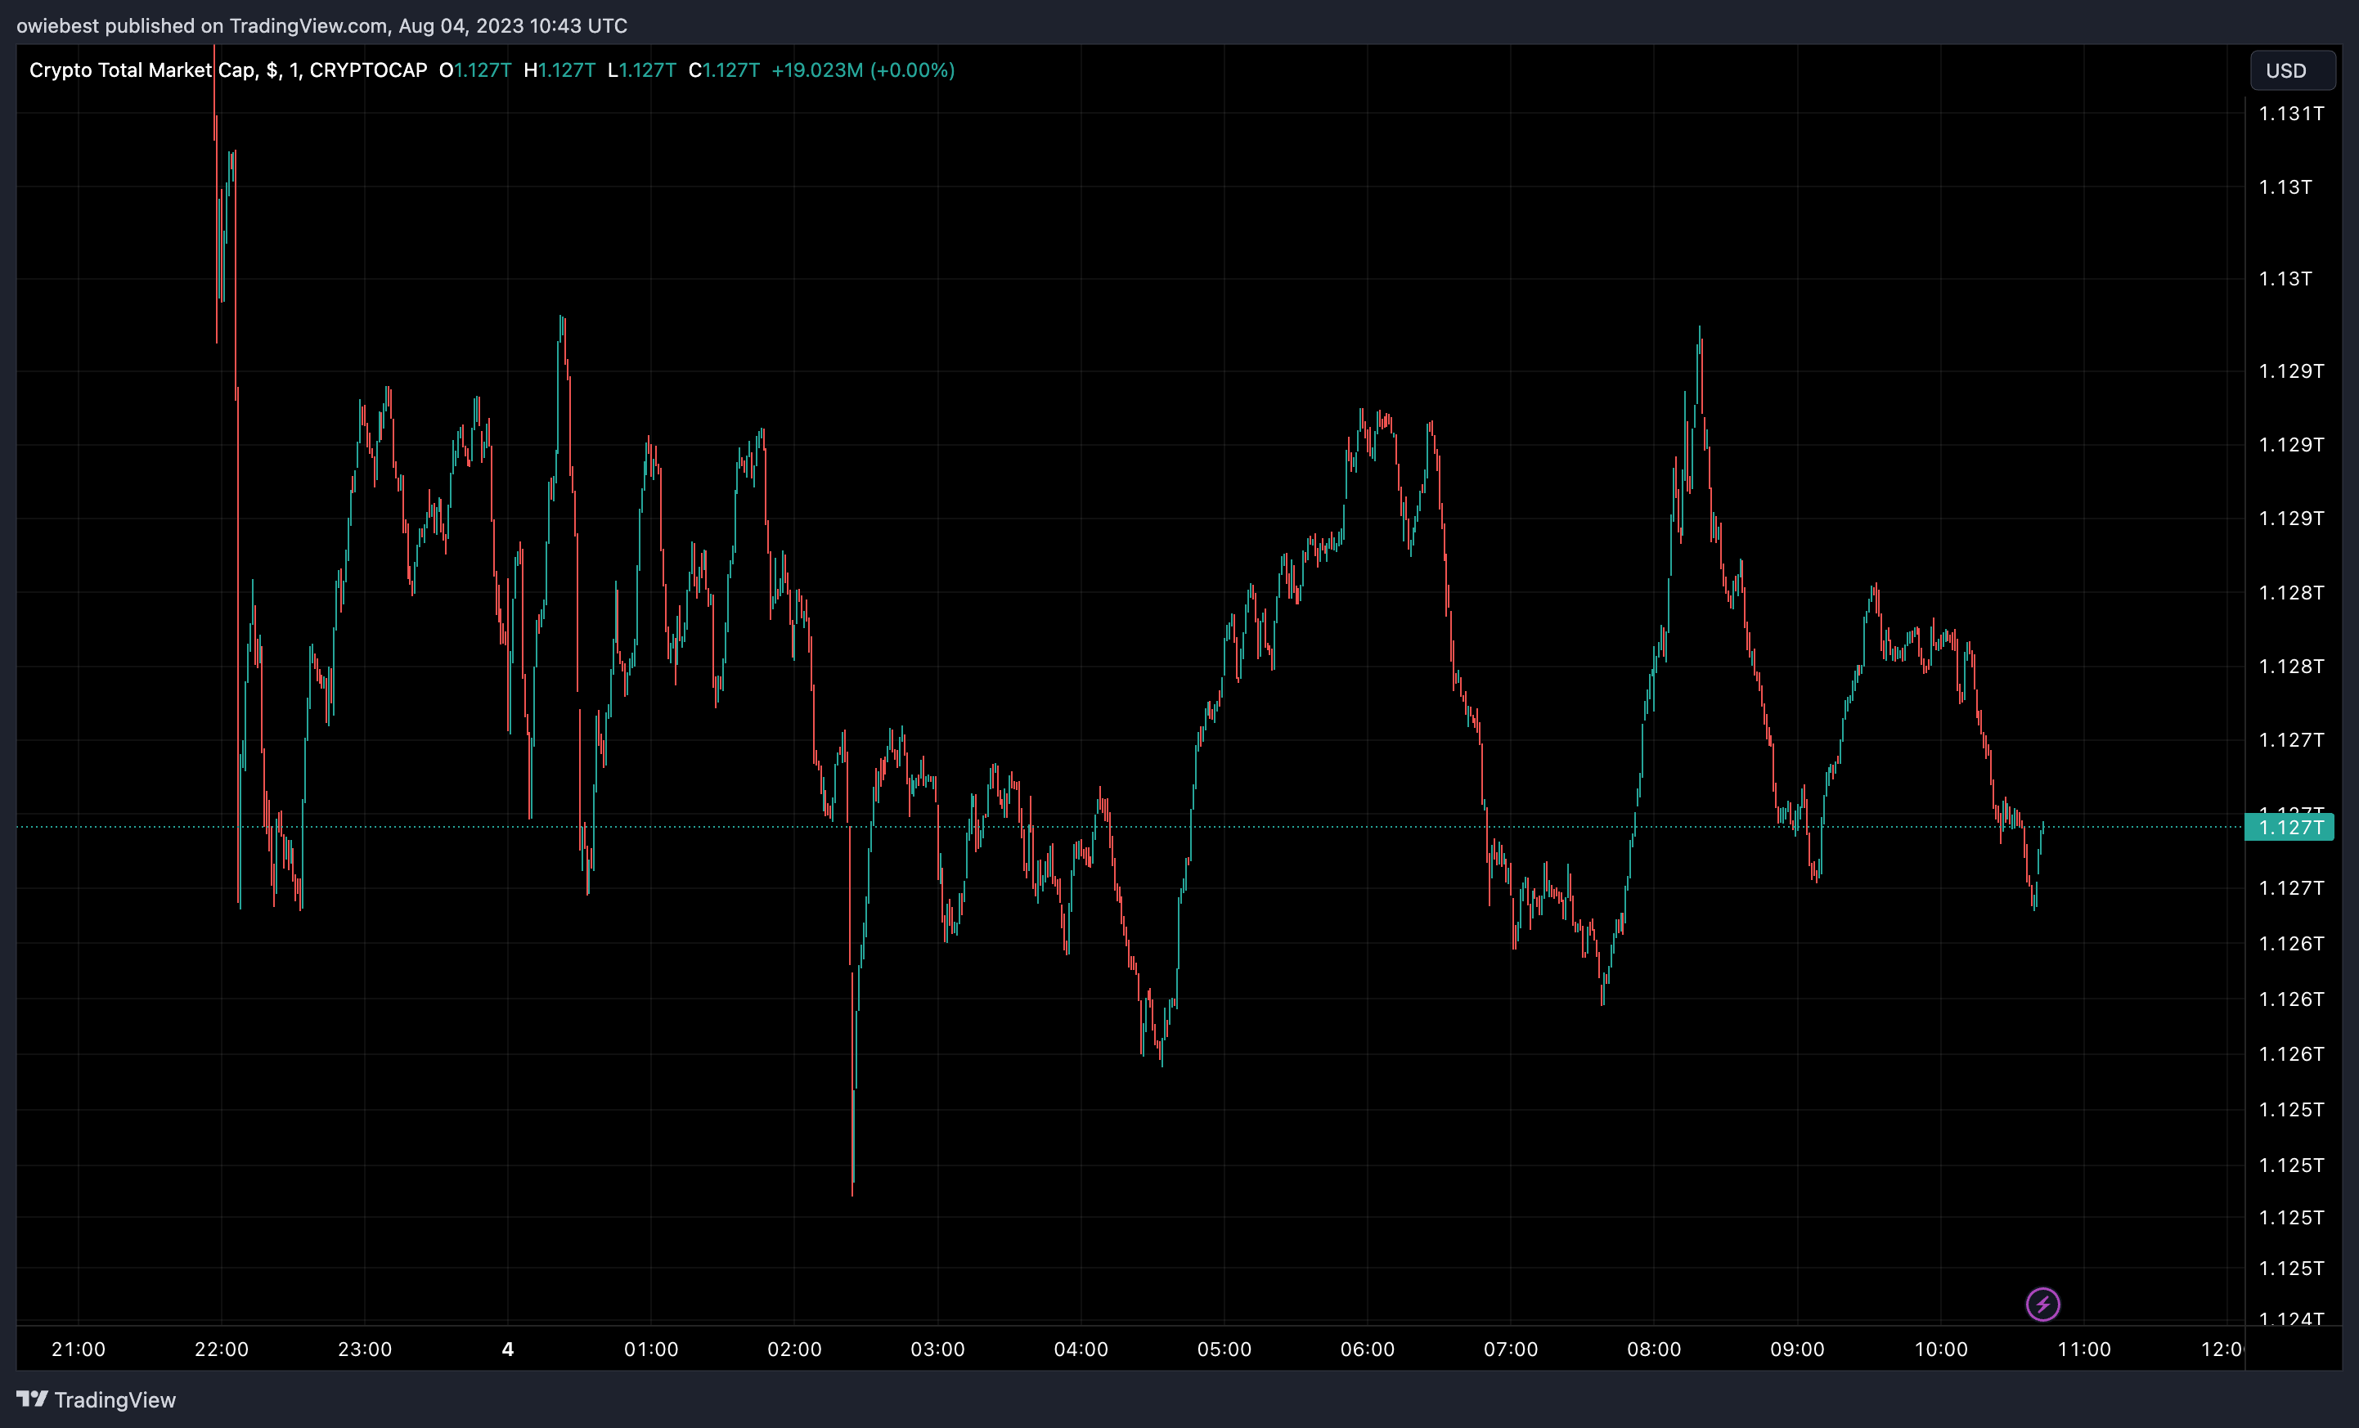Click the 1.131T price axis label
The height and width of the screenshot is (1428, 2359).
[x=2291, y=114]
